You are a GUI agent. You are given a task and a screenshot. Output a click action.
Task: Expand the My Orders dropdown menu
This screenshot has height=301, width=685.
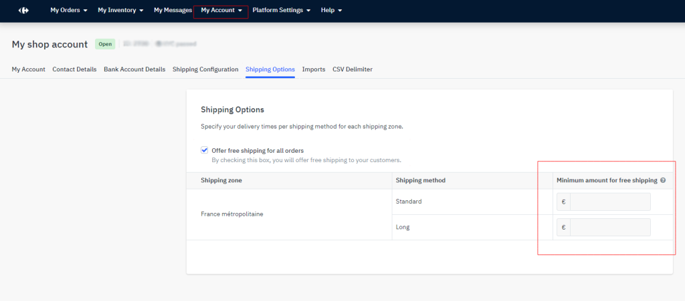(x=68, y=11)
